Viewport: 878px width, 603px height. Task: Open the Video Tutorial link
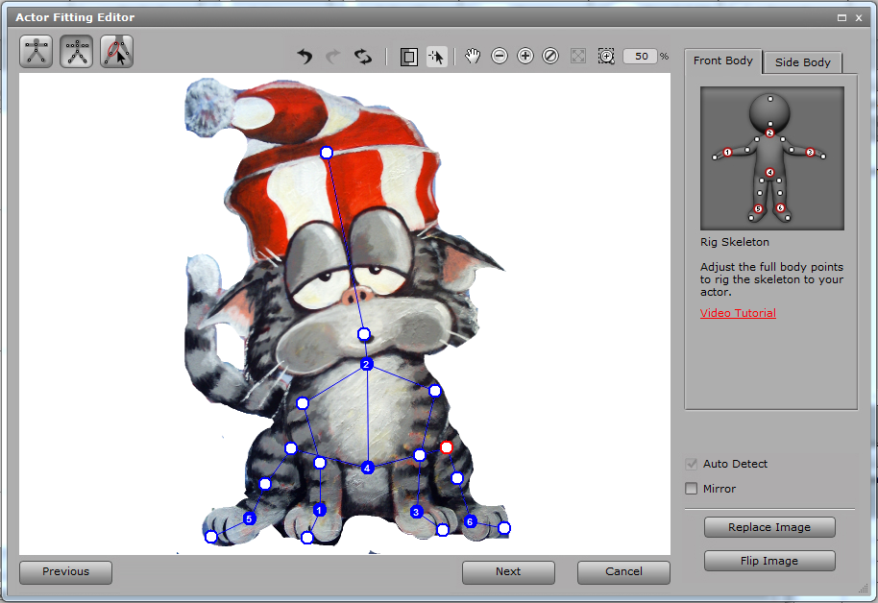click(738, 313)
